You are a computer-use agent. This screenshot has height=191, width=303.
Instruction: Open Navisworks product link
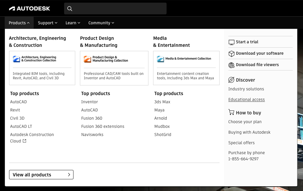tap(92, 135)
